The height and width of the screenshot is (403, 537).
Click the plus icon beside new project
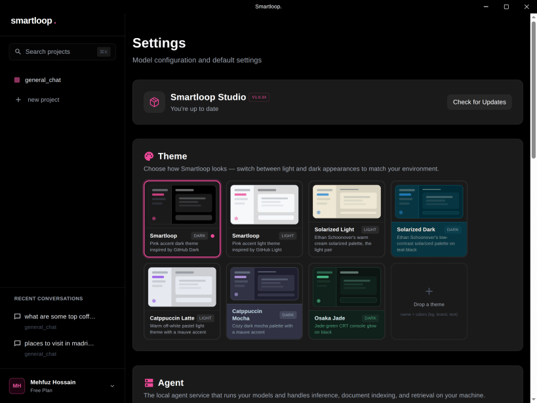tap(18, 100)
